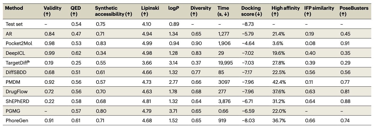Click PGMG's logP value 3.71
The width and height of the screenshot is (377, 127).
click(x=174, y=111)
